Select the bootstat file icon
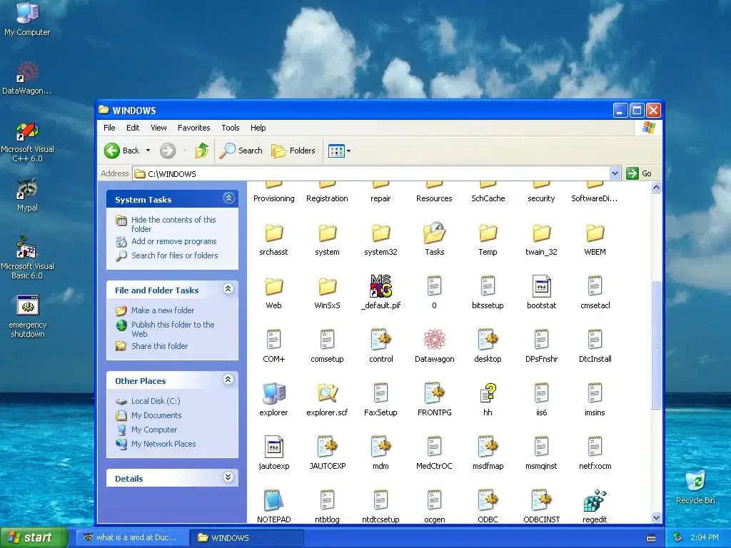Viewport: 731px width, 548px height. (x=541, y=286)
